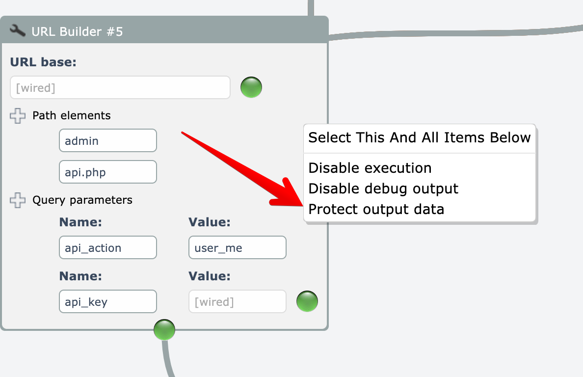The image size is (583, 377).
Task: Click the green connector beside api_key value
Action: click(307, 301)
